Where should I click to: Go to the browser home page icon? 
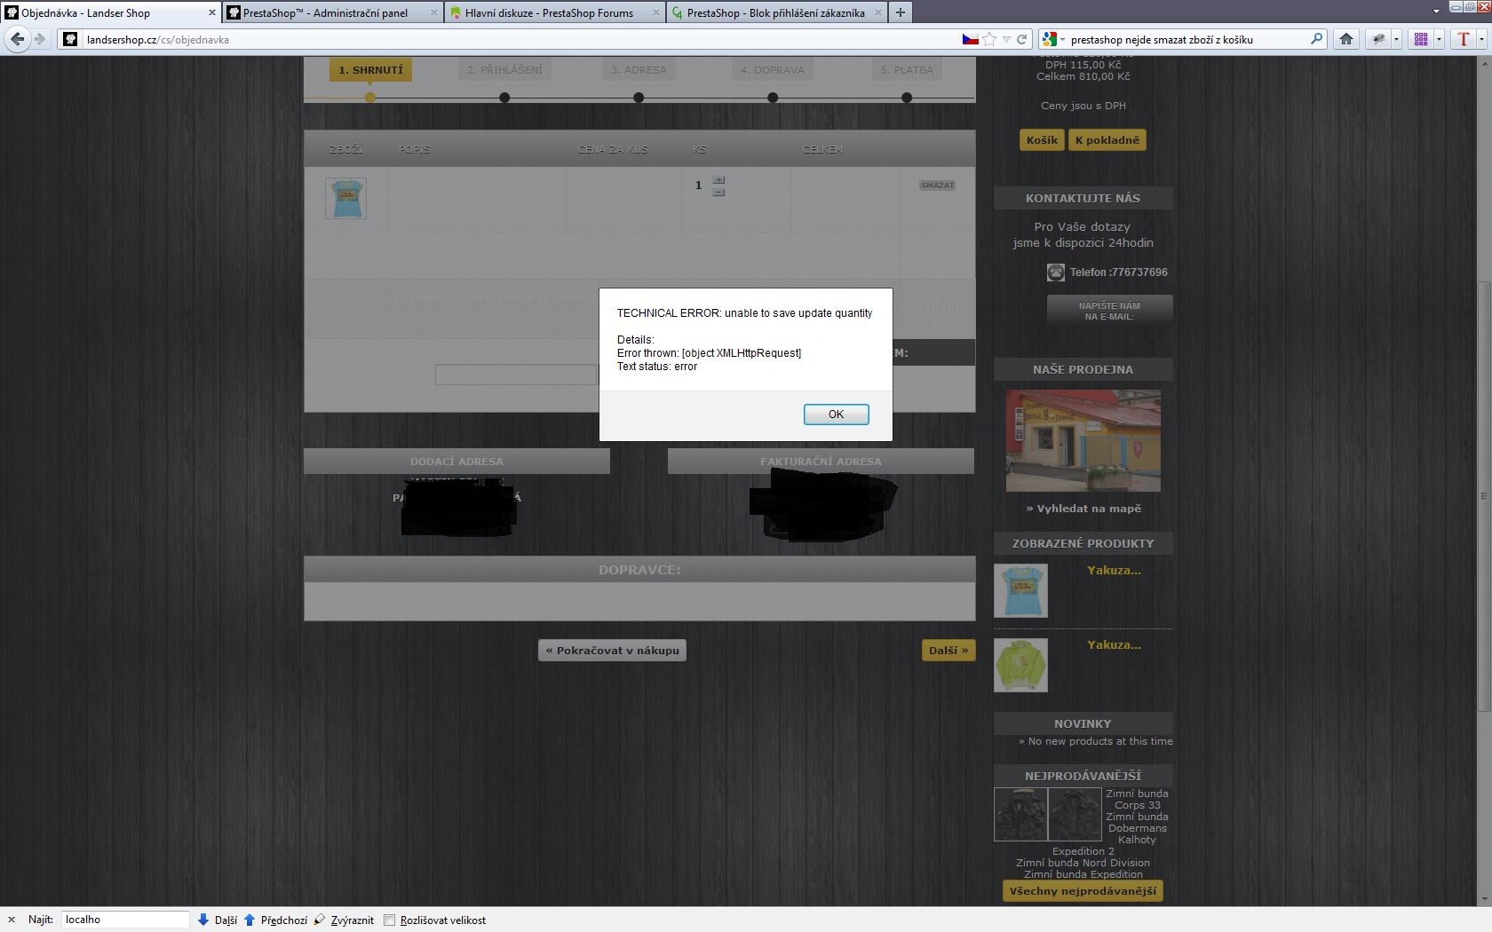pos(1346,39)
